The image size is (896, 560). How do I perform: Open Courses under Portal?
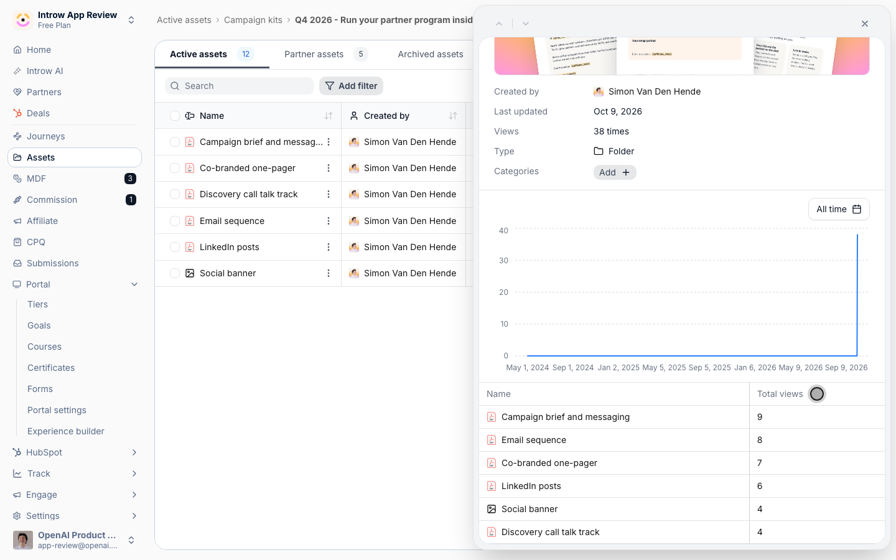pyautogui.click(x=44, y=347)
